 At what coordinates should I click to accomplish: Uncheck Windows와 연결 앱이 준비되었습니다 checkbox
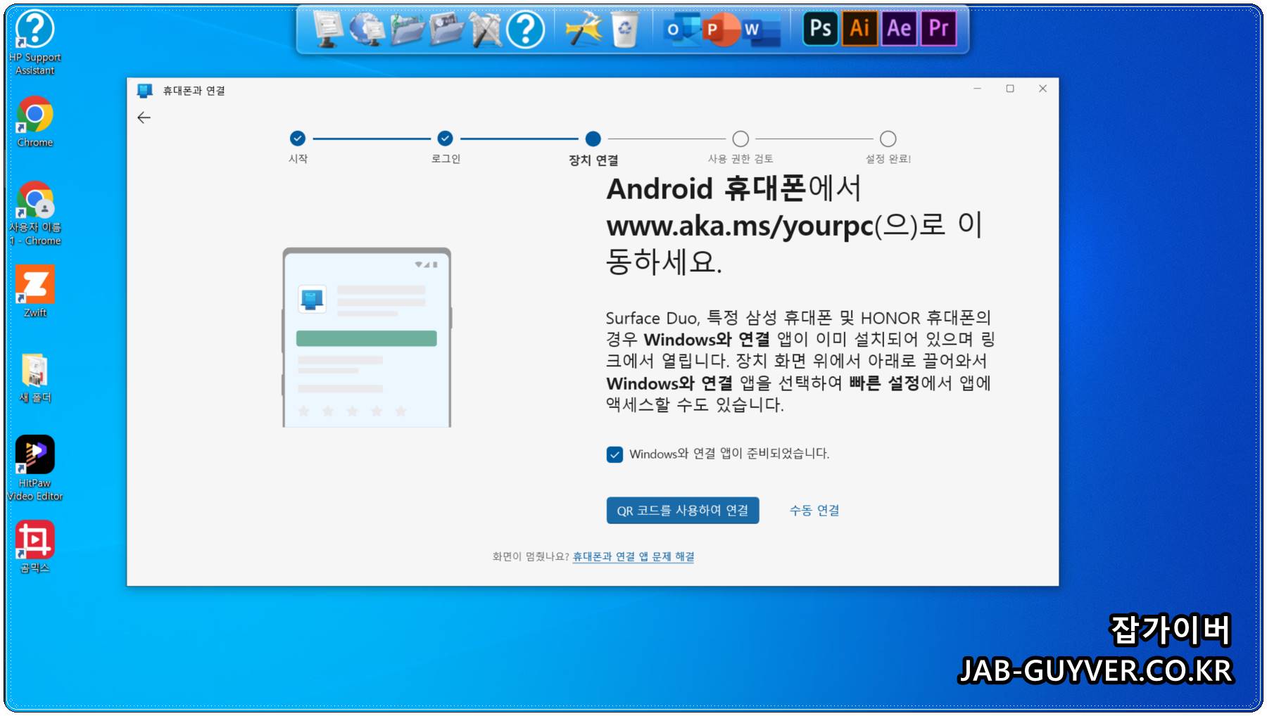click(x=614, y=454)
